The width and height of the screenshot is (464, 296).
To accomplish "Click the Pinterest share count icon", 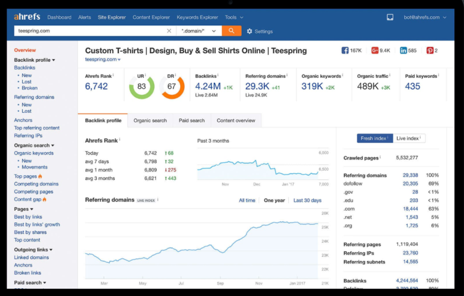I will pyautogui.click(x=430, y=50).
